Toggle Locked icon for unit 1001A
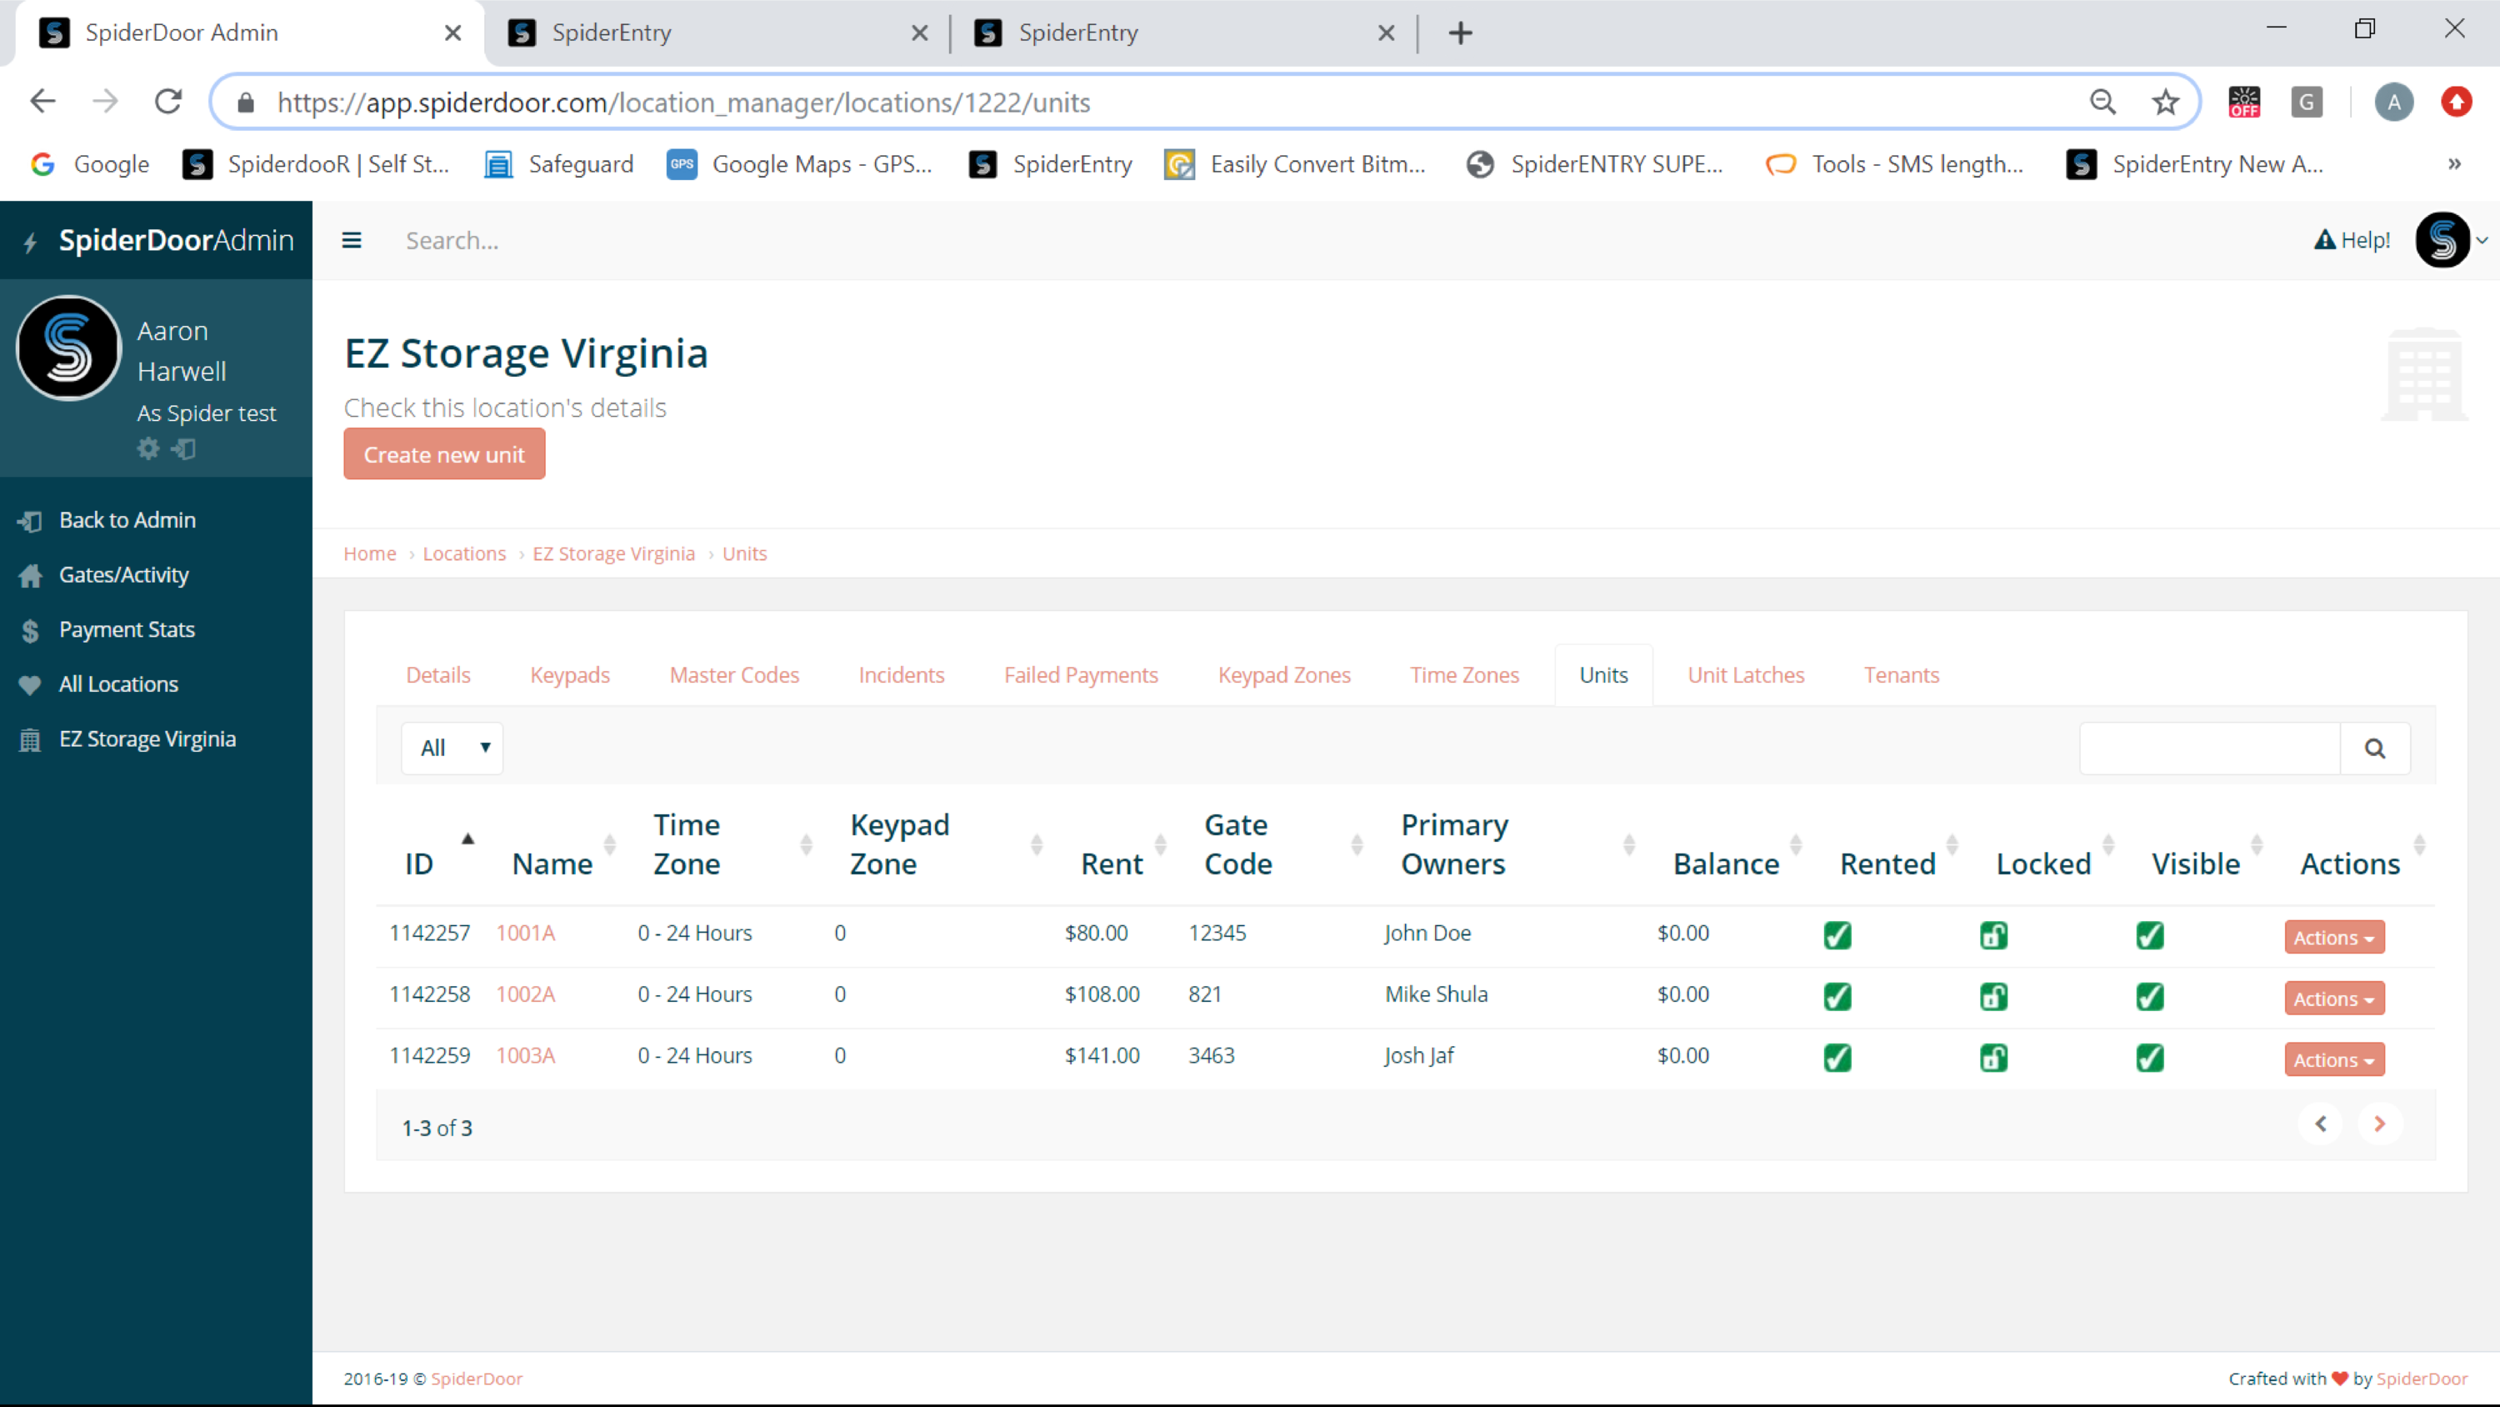This screenshot has height=1407, width=2500. point(1993,935)
